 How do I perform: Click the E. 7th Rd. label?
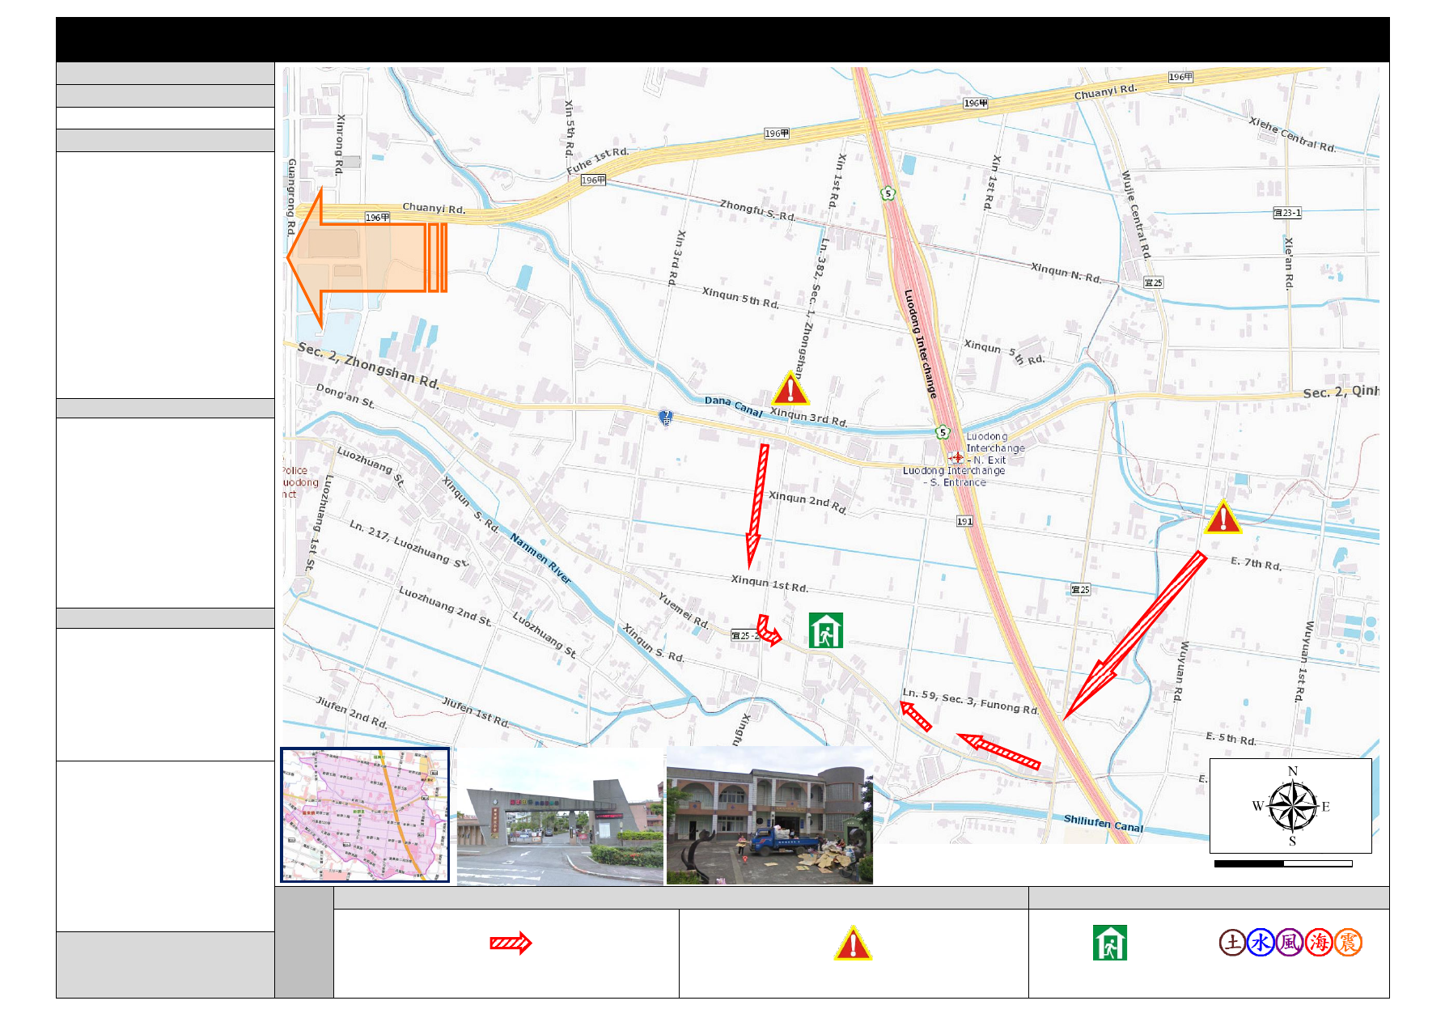coord(1256,563)
